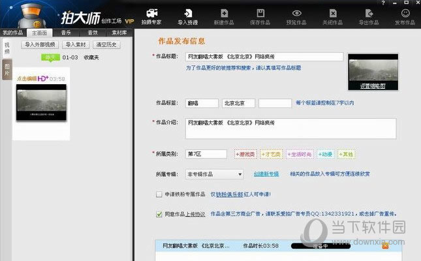Screen dimensions: 421x261
Task: Click 作品介绍 description text field
Action: click(290, 129)
